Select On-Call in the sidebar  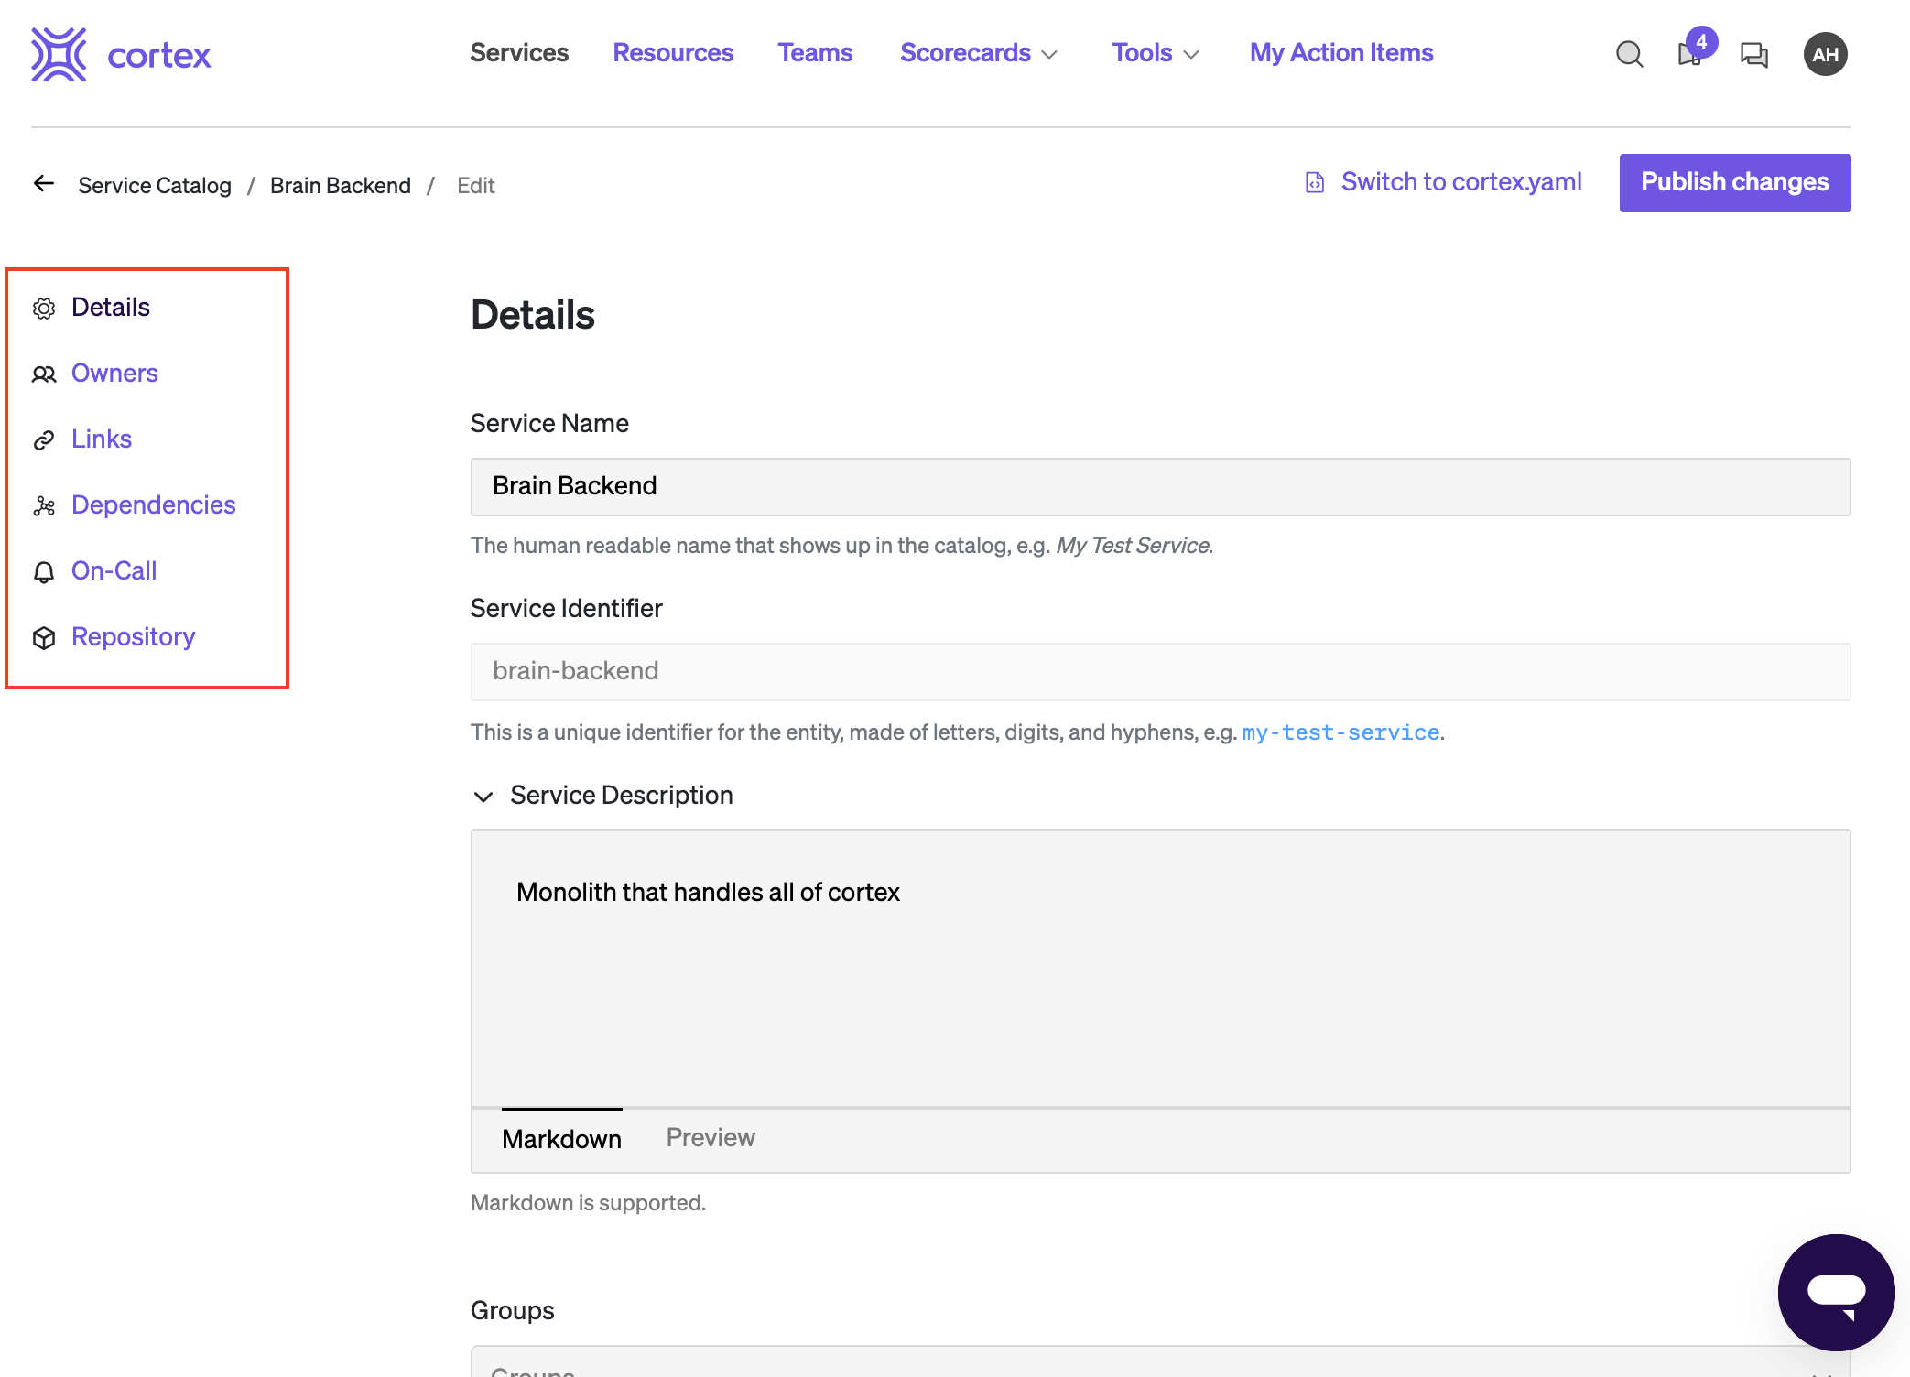(114, 571)
